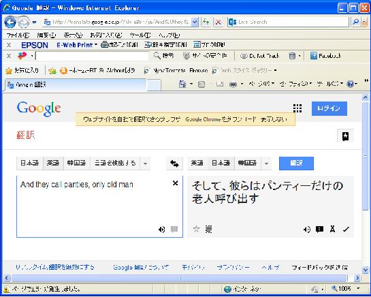
Task: Expand the source language list arrow
Action: [145, 163]
